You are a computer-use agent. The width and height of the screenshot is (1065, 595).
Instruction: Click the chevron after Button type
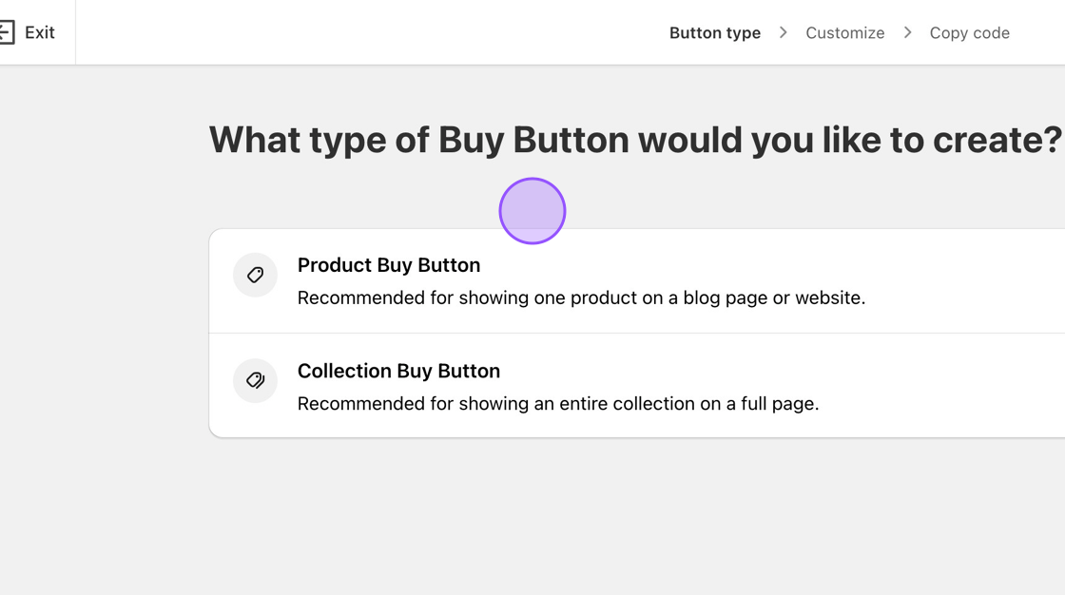(x=784, y=32)
